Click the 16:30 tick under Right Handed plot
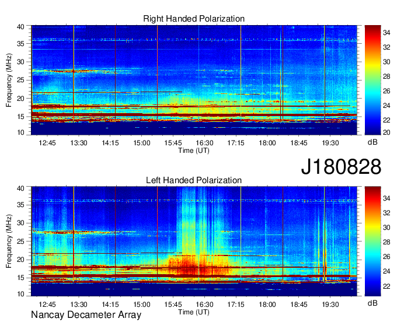Image resolution: width=397 pixels, height=322 pixels. click(x=204, y=143)
